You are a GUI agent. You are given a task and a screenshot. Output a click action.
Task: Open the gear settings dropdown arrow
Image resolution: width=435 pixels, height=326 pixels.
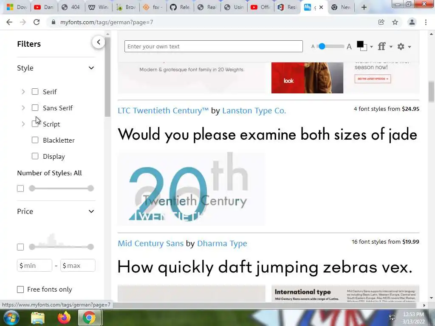410,47
